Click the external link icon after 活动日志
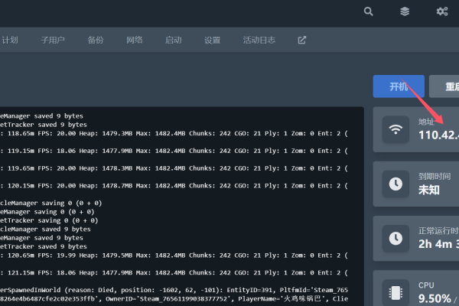 point(301,40)
